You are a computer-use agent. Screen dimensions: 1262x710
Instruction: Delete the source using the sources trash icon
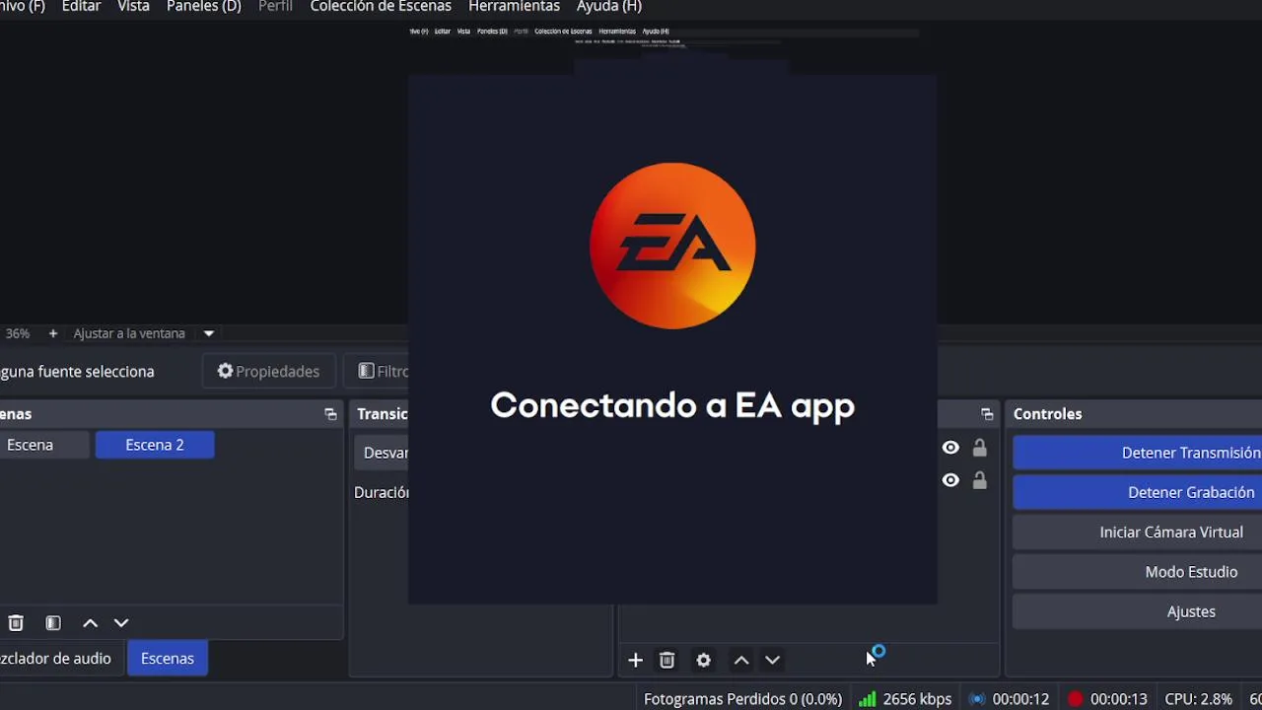(666, 660)
